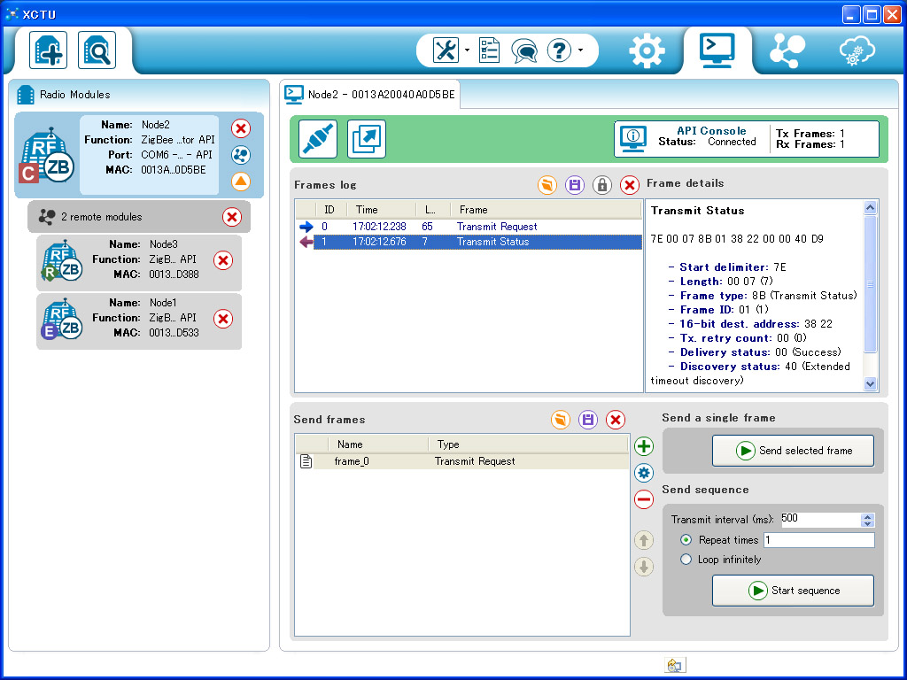Remove the selected frame from the list
This screenshot has width=907, height=680.
coord(644,499)
